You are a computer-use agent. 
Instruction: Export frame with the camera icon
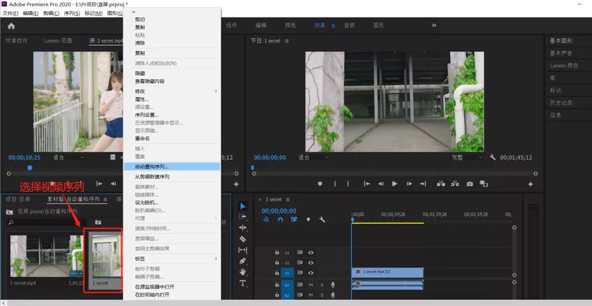click(x=470, y=184)
